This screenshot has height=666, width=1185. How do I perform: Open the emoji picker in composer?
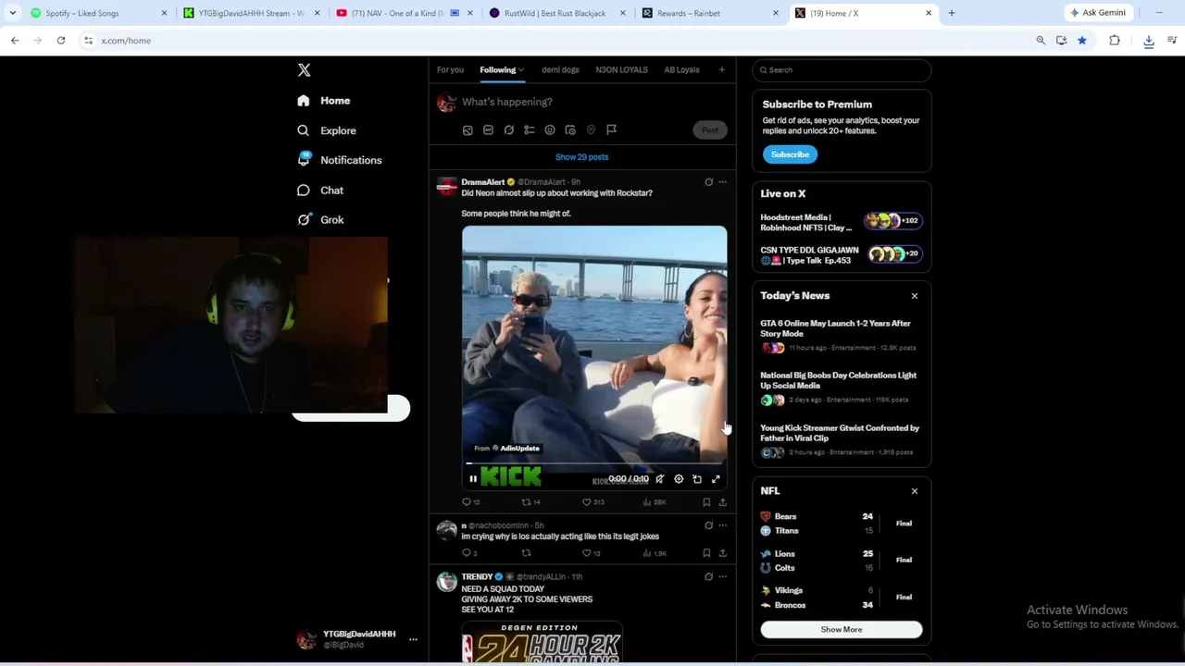click(550, 130)
